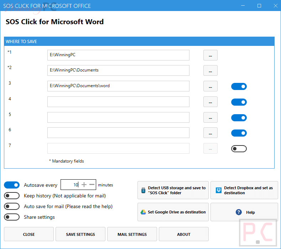281x249 pixels.
Task: Open MAIL SETTINGS
Action: click(x=132, y=234)
